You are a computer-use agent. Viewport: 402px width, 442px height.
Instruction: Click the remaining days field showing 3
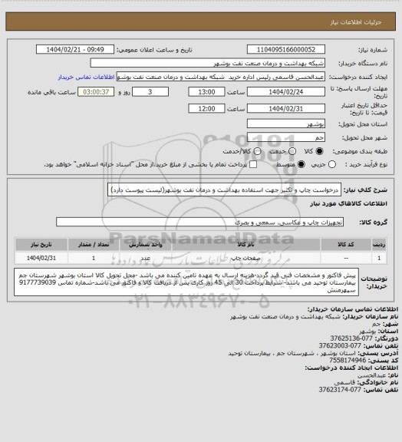point(150,92)
